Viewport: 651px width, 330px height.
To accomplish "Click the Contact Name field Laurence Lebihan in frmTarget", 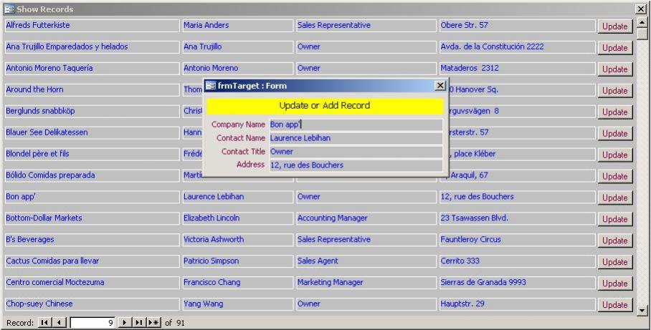I will pyautogui.click(x=356, y=138).
